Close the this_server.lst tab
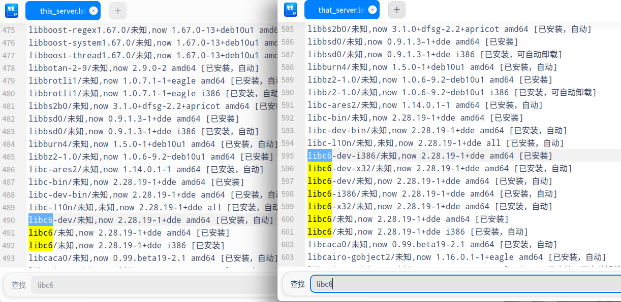 [93, 11]
